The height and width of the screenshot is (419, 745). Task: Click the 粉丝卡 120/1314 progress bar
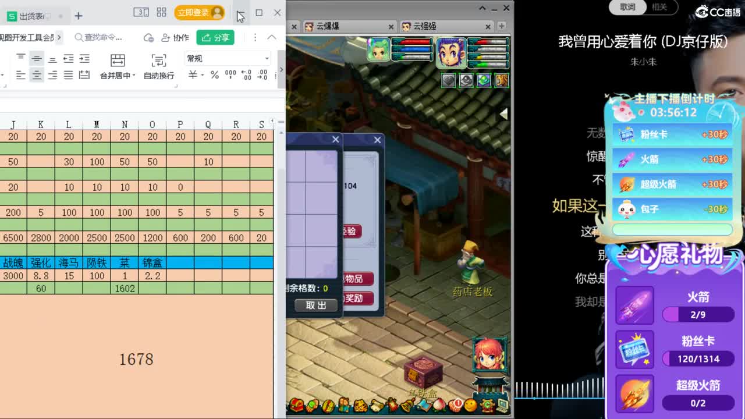tap(698, 359)
